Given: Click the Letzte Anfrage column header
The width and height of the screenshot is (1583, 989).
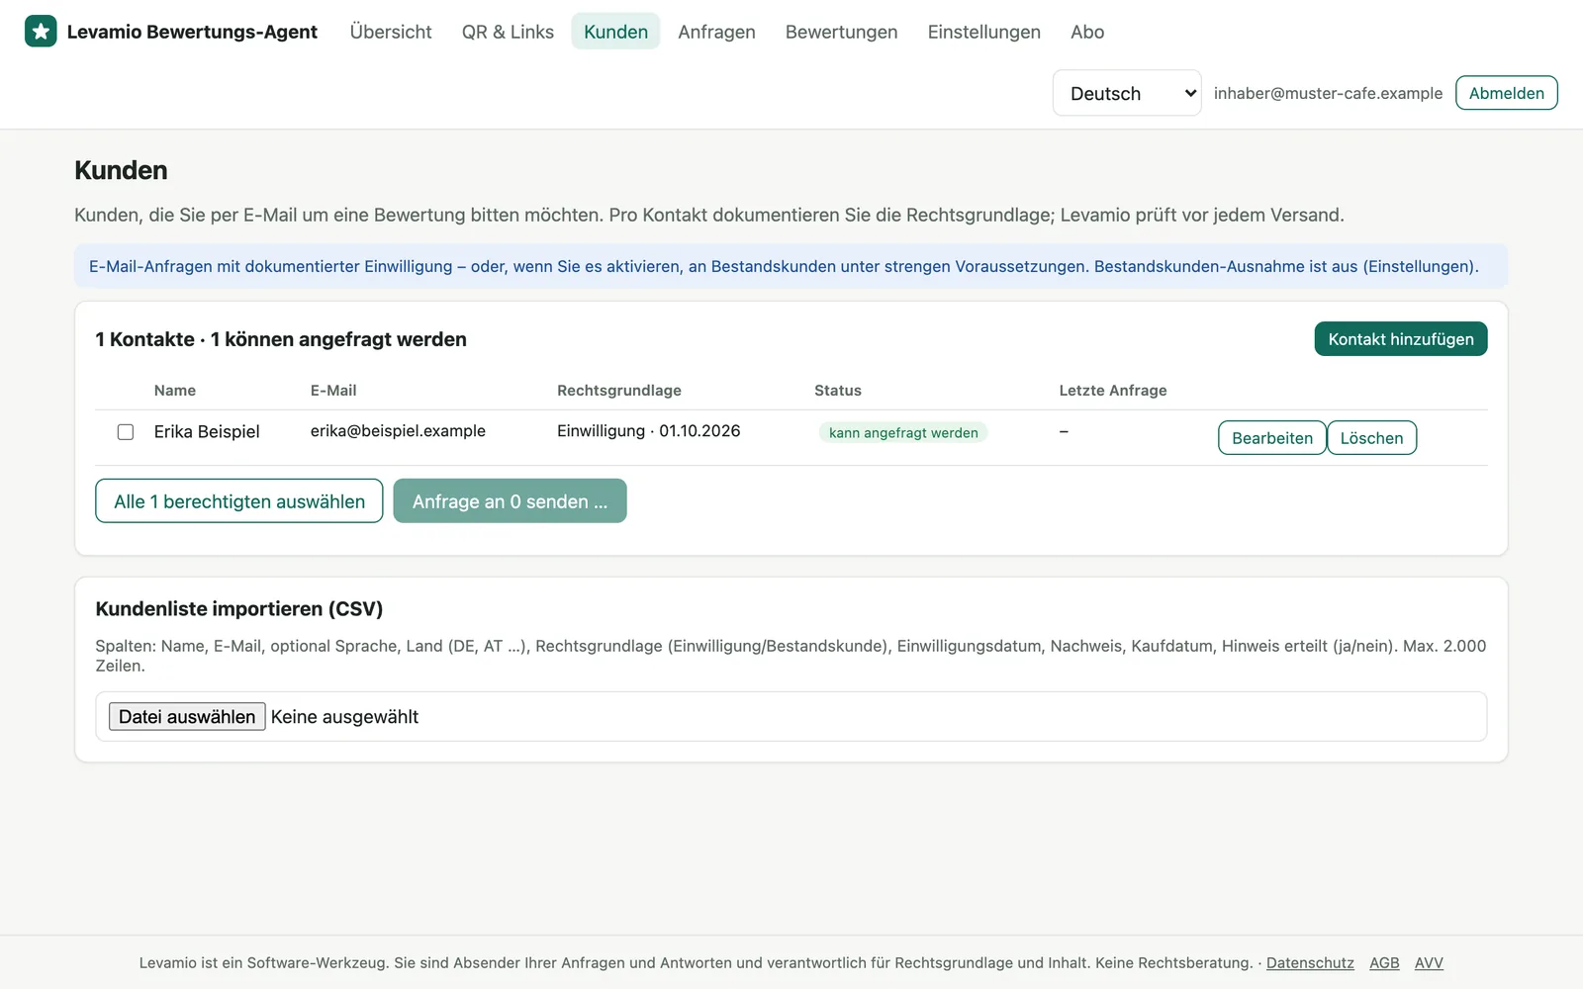Looking at the screenshot, I should click(1113, 391).
